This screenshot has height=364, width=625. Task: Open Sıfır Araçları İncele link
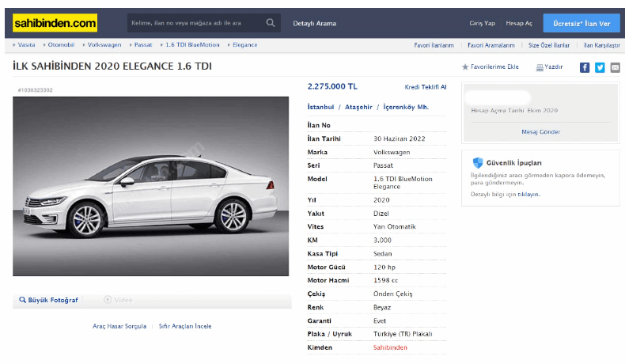(185, 326)
